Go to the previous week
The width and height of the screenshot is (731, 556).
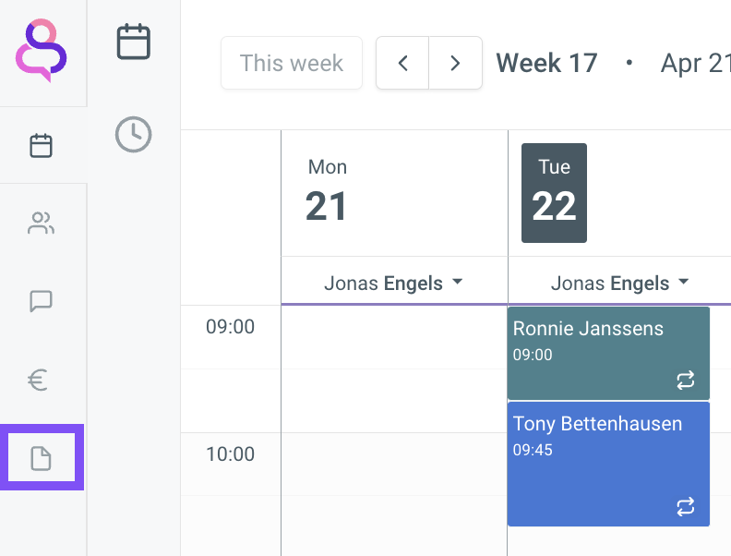[x=402, y=63]
